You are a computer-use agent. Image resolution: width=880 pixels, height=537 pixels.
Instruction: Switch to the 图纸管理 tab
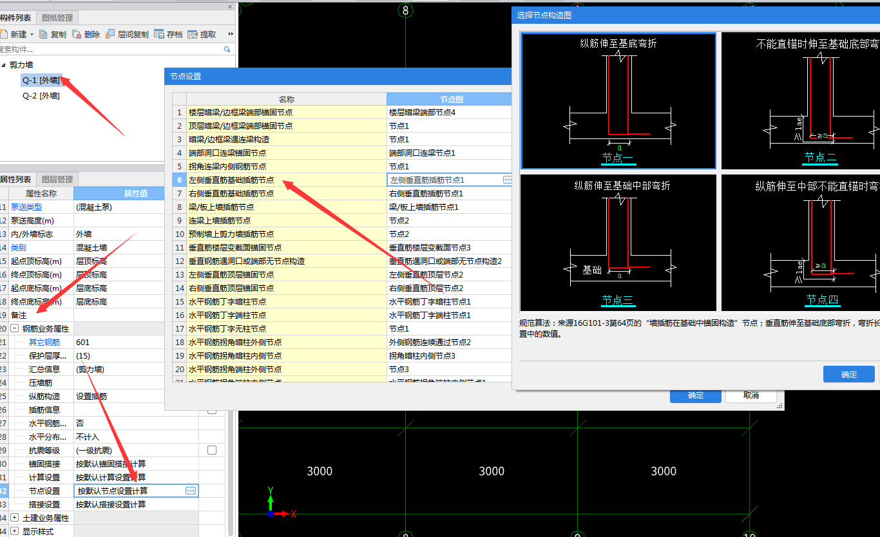pyautogui.click(x=57, y=17)
